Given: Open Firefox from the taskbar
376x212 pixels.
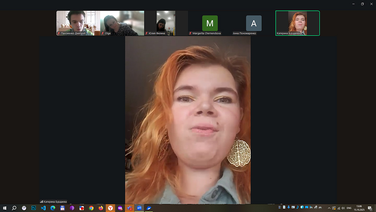Looking at the screenshot, I should pyautogui.click(x=101, y=208).
